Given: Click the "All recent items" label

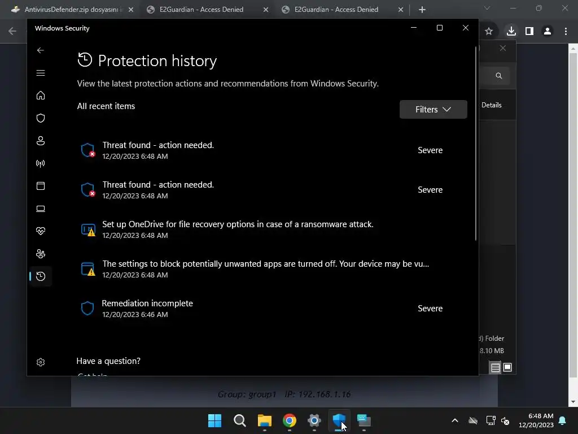Looking at the screenshot, I should pyautogui.click(x=106, y=106).
